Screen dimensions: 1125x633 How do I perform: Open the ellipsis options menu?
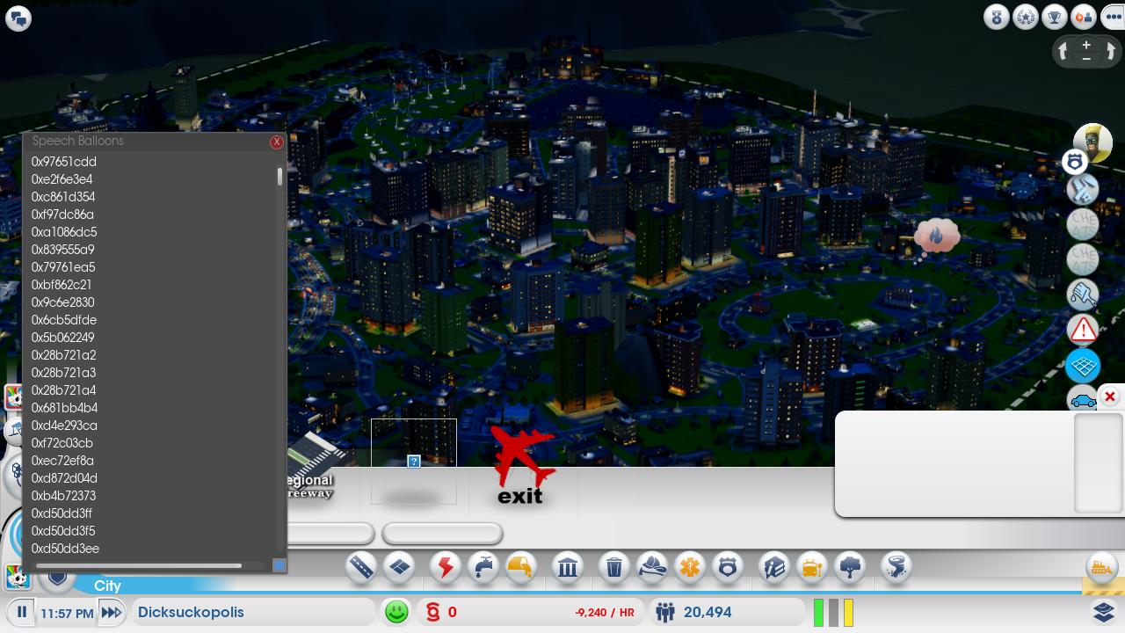(x=1113, y=17)
